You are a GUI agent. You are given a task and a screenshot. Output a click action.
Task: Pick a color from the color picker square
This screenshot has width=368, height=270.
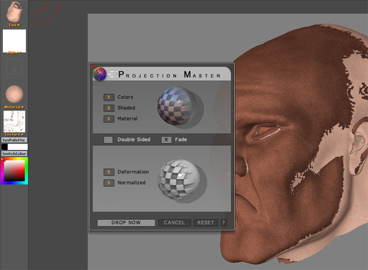coord(16,171)
